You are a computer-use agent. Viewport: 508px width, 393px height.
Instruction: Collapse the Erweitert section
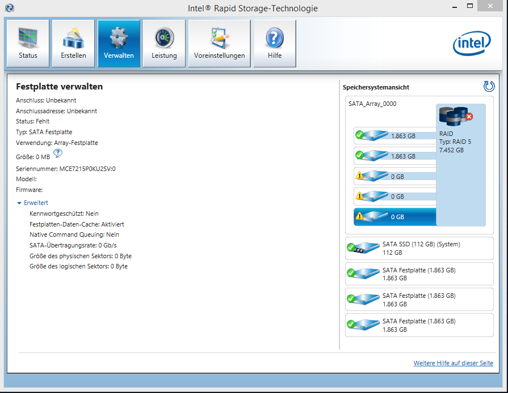(32, 203)
